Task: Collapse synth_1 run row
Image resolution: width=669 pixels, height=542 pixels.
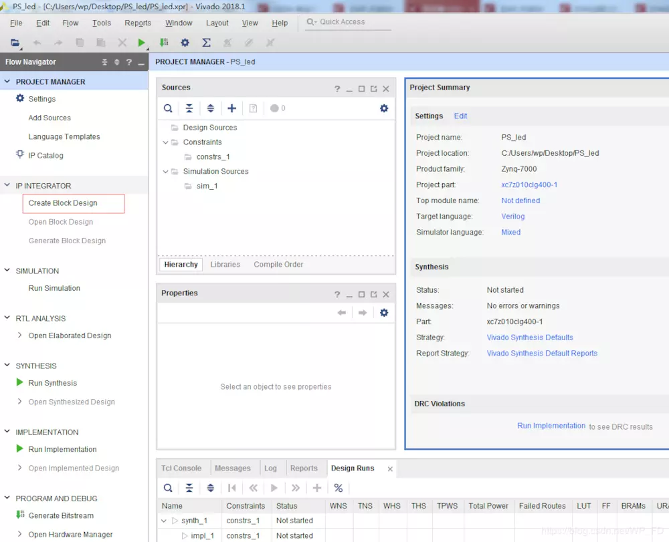Action: (164, 521)
